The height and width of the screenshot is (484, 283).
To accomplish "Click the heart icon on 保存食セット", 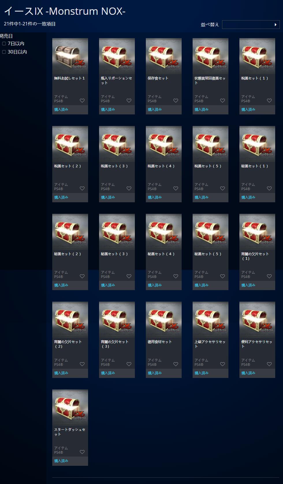I will (176, 101).
